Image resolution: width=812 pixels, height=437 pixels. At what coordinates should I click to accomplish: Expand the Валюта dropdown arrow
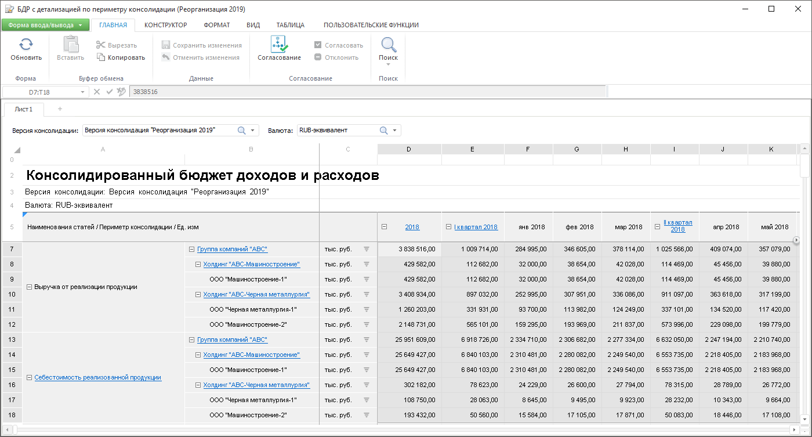tap(395, 131)
